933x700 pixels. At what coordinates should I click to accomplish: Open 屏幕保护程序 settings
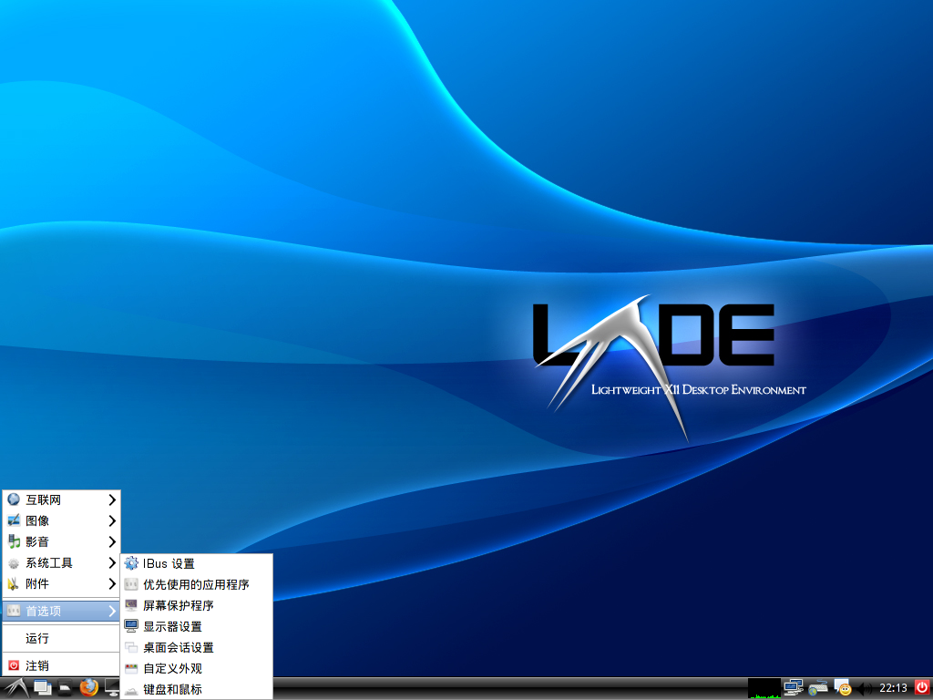pyautogui.click(x=197, y=606)
